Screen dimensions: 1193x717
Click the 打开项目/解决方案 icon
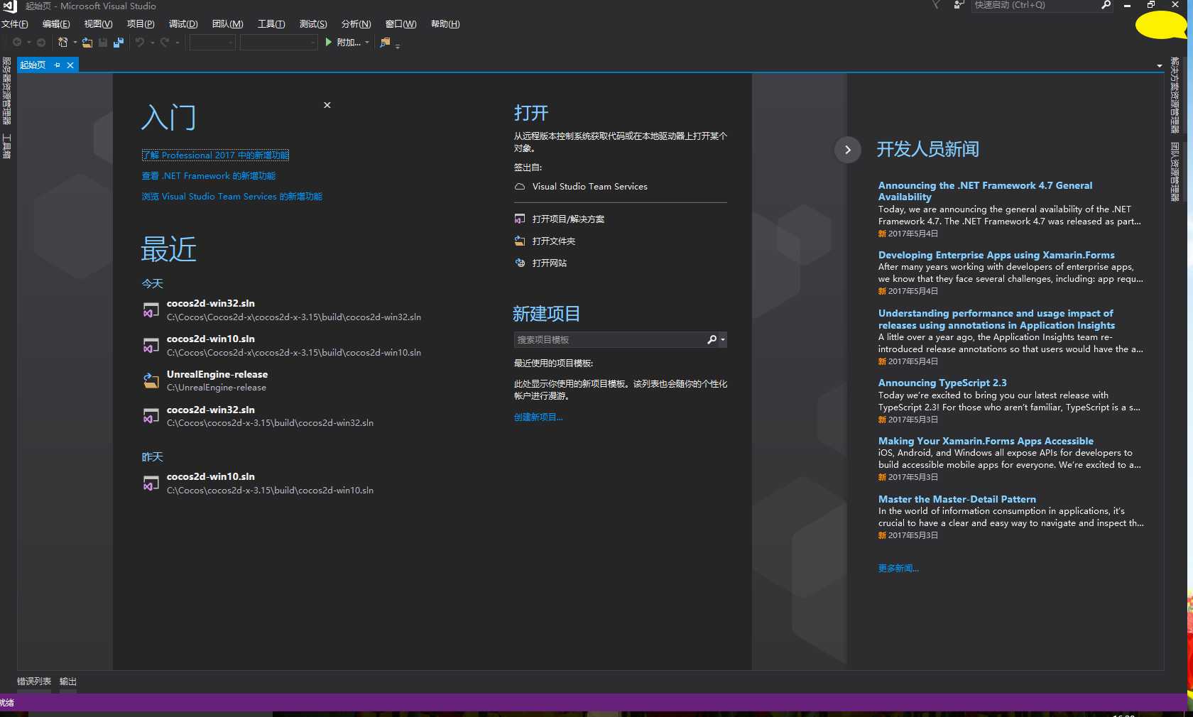coord(520,219)
